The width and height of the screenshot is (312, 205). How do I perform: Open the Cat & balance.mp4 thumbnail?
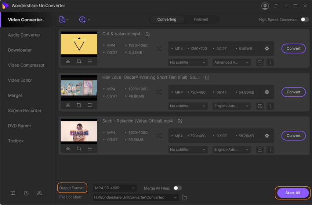[79, 44]
